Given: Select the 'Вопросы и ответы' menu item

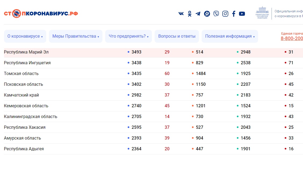Looking at the screenshot, I should [x=177, y=36].
